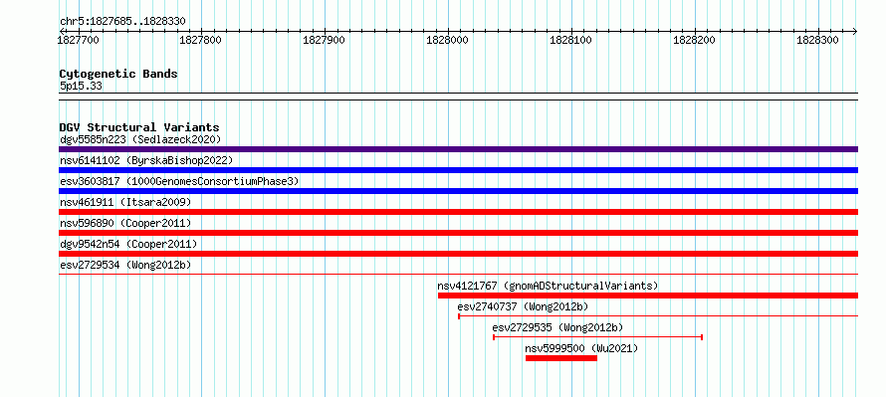Click the Cytogenetic Bands track title
The width and height of the screenshot is (886, 397).
118,74
